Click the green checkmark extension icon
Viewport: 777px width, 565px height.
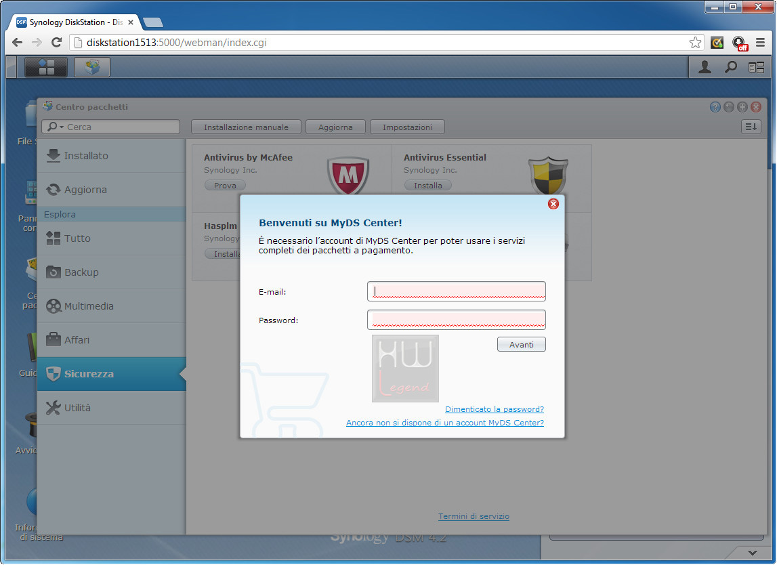(717, 43)
